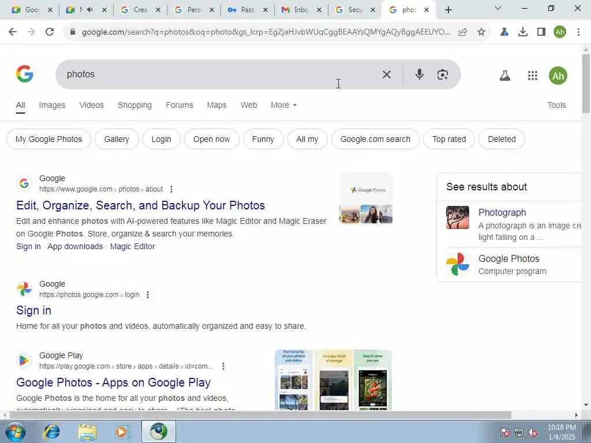Open the Sign in result title

(33, 310)
